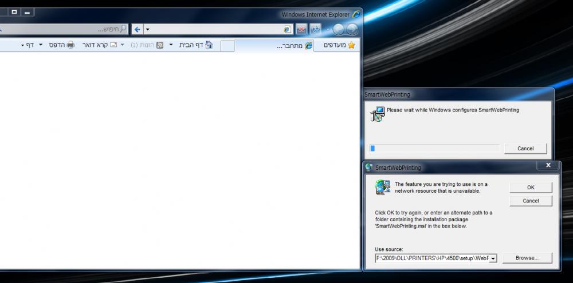Expand the Home page dropdown arrow
This screenshot has width=573, height=283.
pyautogui.click(x=171, y=45)
